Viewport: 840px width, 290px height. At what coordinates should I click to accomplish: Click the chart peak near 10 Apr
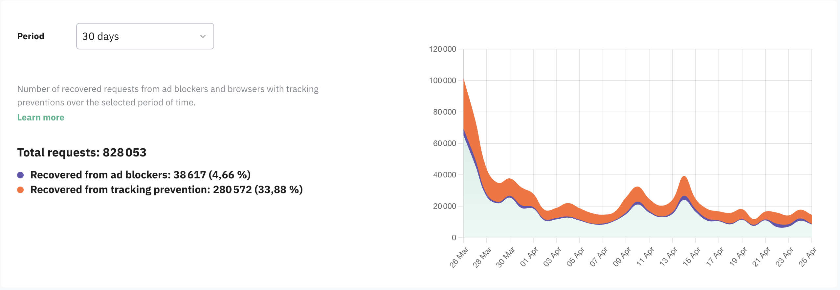coord(637,194)
